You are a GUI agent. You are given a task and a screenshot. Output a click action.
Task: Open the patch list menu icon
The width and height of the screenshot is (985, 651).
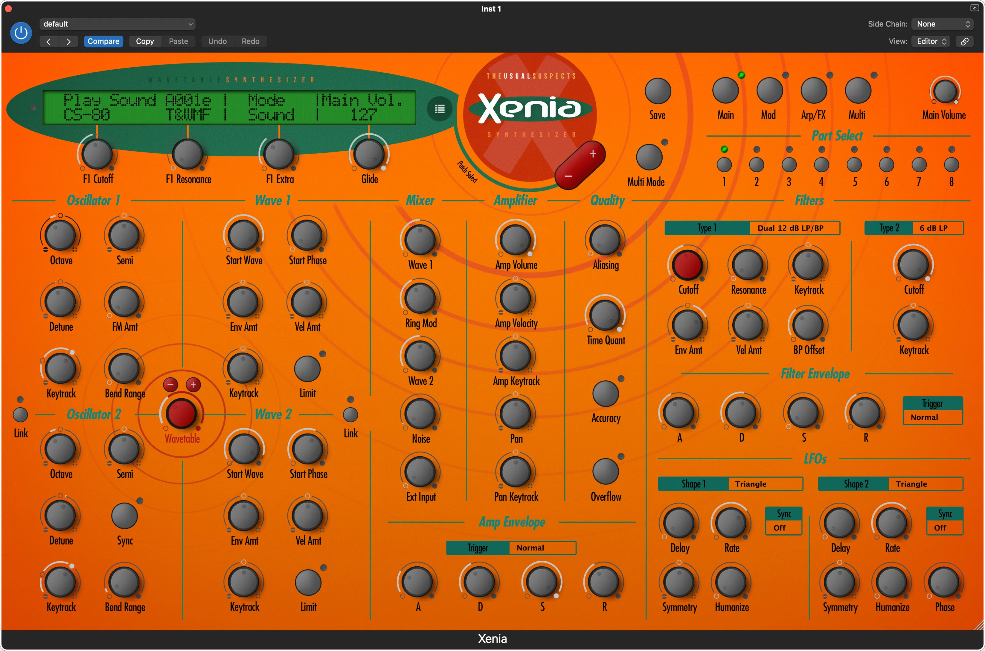coord(440,109)
